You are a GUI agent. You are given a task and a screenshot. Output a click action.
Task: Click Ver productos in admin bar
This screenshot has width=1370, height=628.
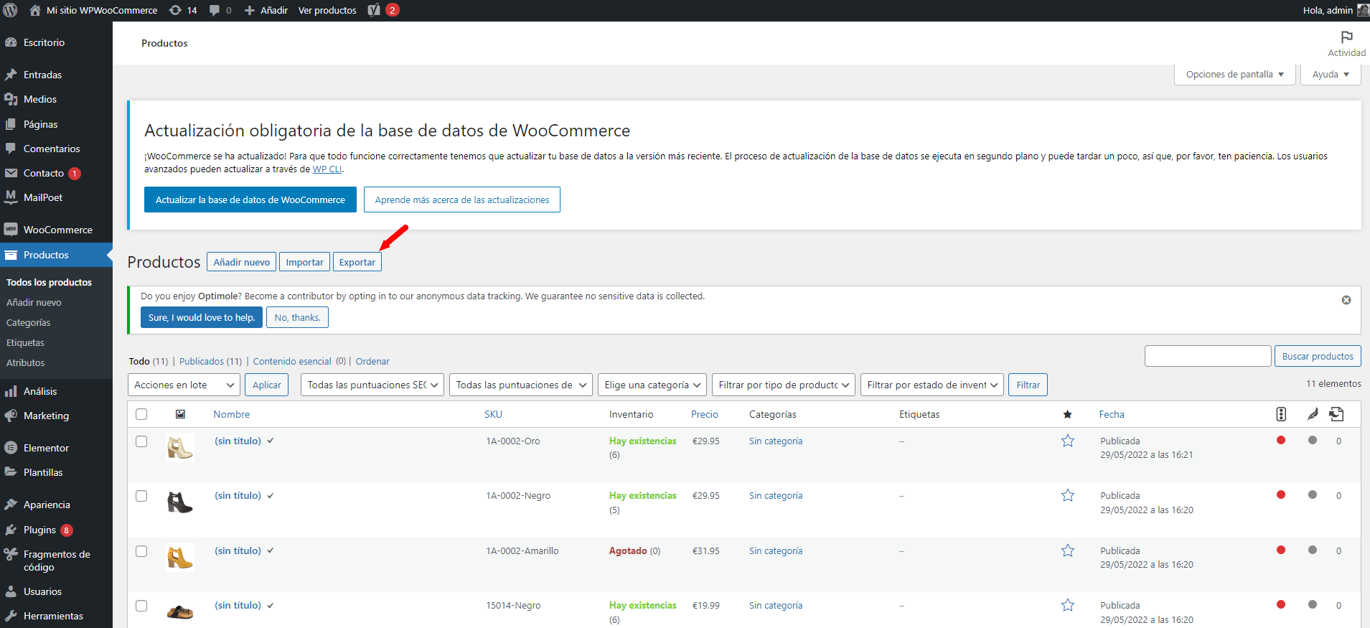pyautogui.click(x=327, y=10)
